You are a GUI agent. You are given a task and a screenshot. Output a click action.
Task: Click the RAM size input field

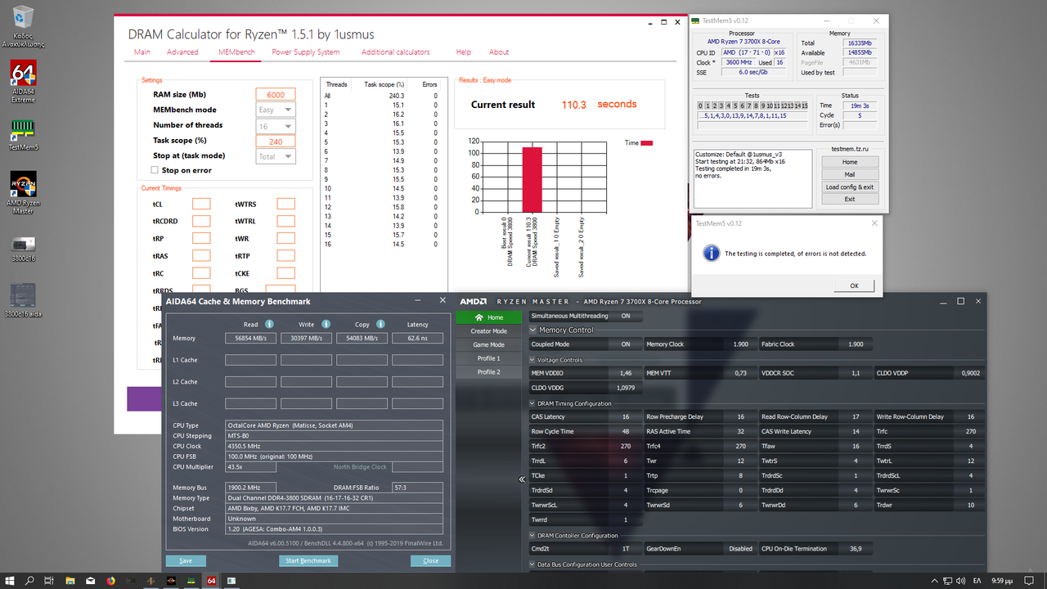pyautogui.click(x=275, y=95)
